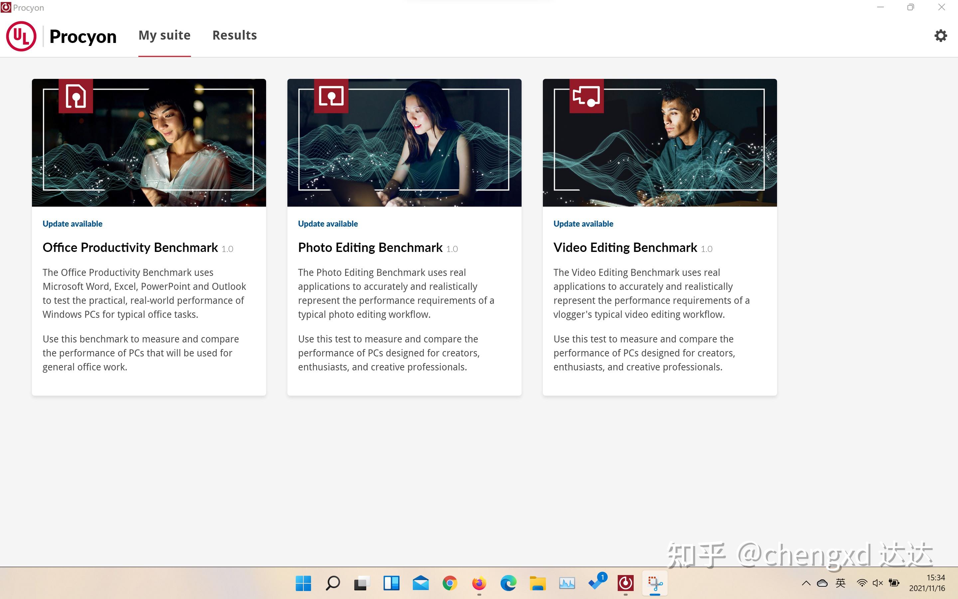Expand the hidden system tray icons

(x=806, y=583)
